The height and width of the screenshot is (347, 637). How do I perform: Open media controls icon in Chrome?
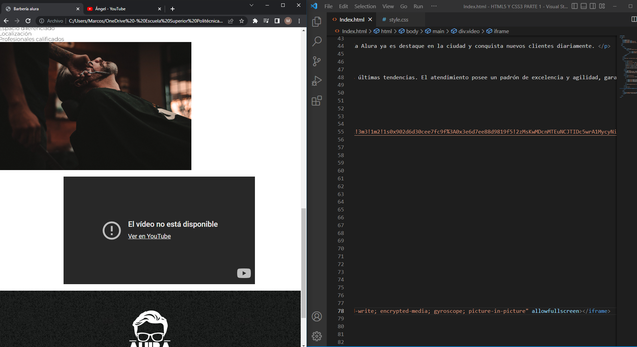pyautogui.click(x=266, y=21)
